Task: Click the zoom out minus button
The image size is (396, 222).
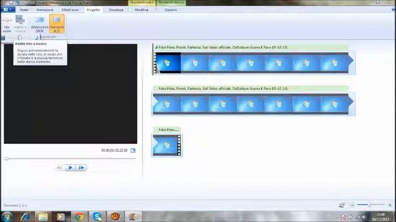Action: [352, 205]
